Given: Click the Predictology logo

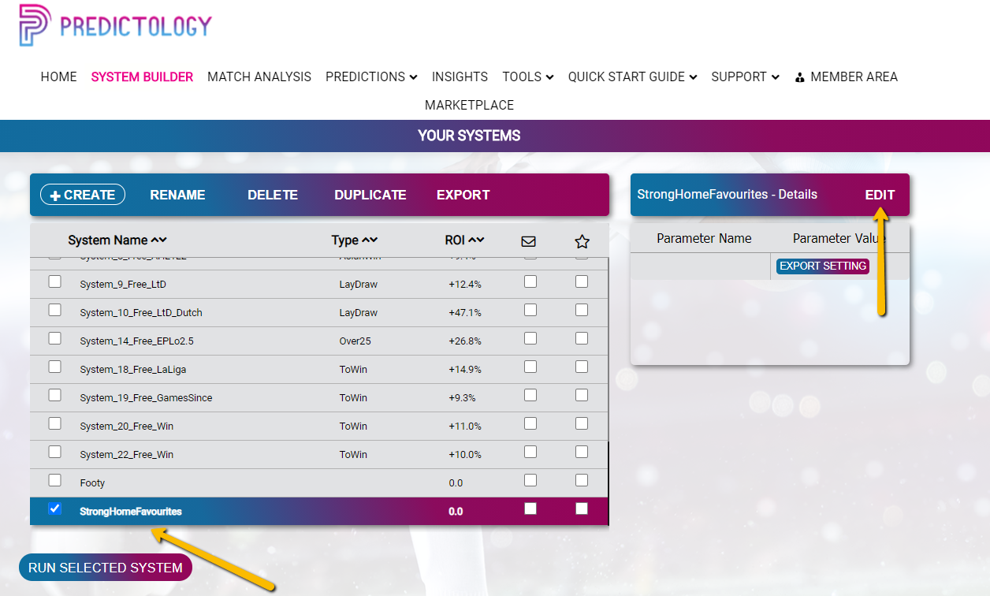Looking at the screenshot, I should tap(116, 25).
